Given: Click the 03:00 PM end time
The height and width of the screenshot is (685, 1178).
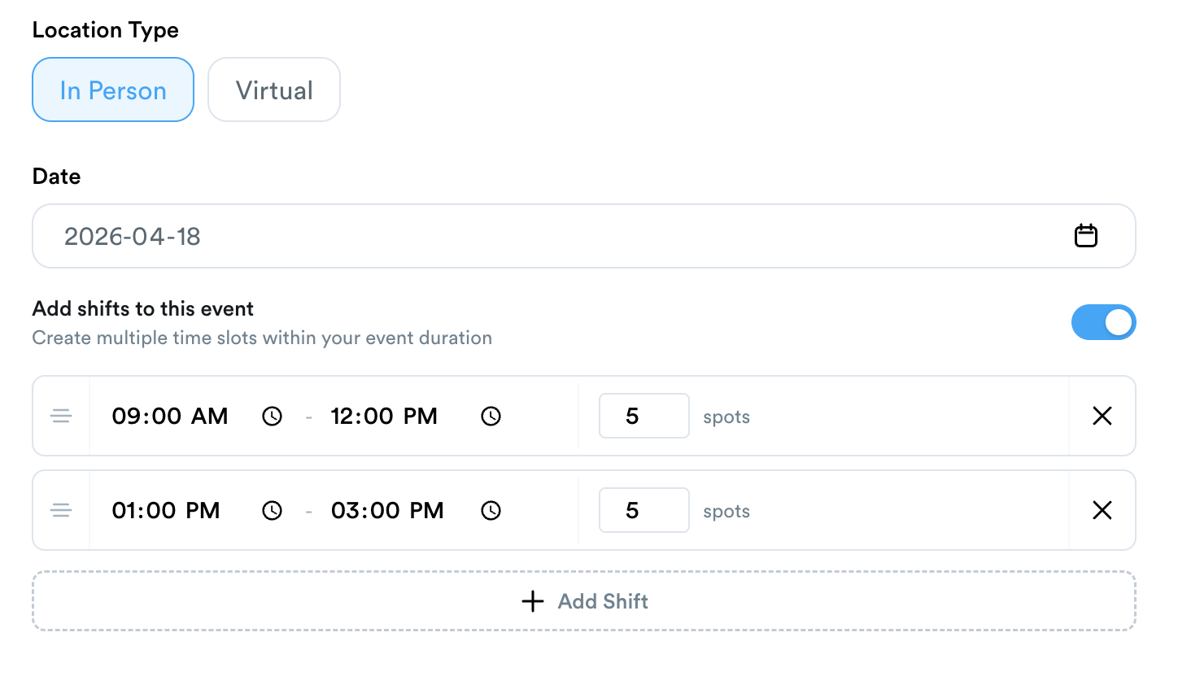Looking at the screenshot, I should [x=387, y=511].
